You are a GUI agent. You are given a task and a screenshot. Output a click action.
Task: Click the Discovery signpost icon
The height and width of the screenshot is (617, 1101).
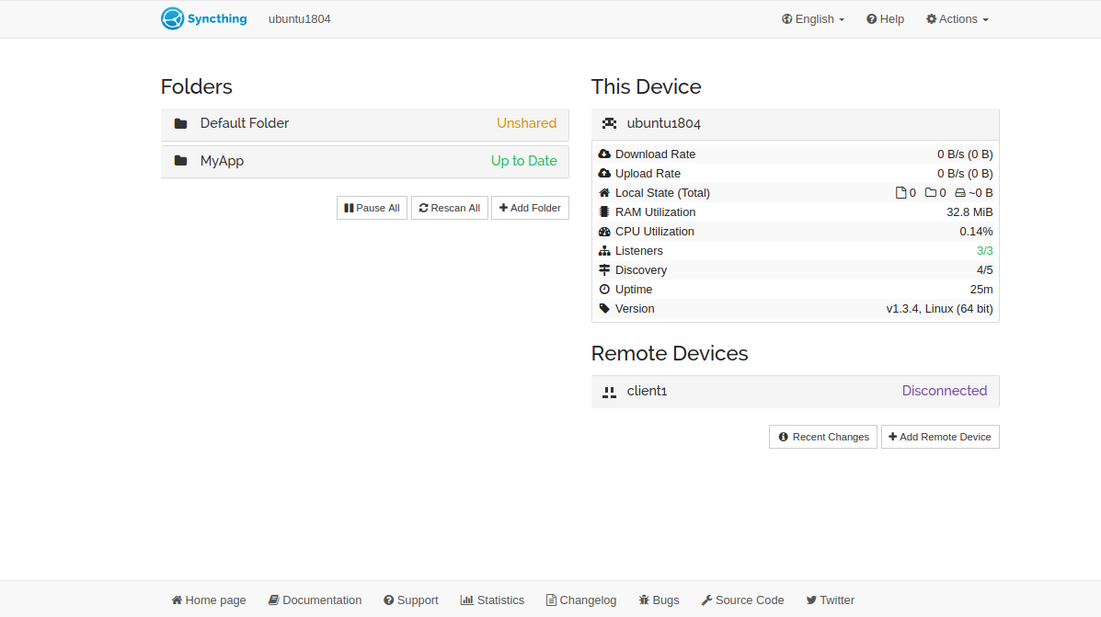click(604, 269)
